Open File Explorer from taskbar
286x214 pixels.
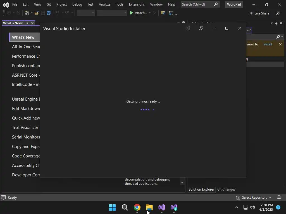tap(149, 207)
